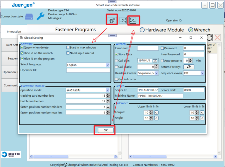
Task: Expand the Select language dropdown
Action: (108, 65)
